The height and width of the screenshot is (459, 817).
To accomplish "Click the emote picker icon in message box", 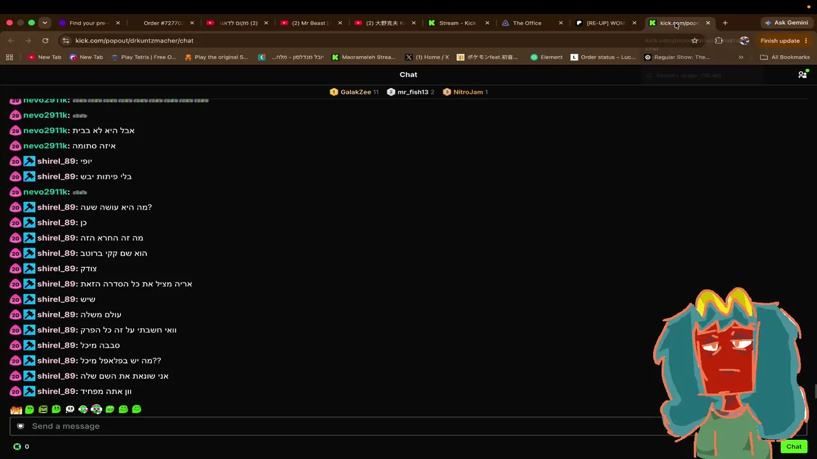I will pos(20,426).
